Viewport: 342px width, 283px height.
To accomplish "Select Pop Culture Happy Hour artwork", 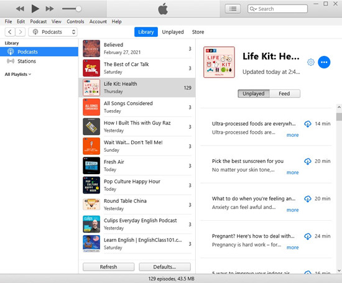I will 91,185.
